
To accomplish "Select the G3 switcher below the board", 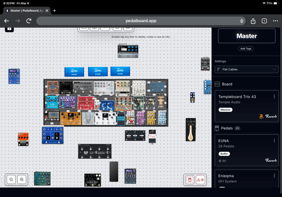I will pyautogui.click(x=95, y=151).
